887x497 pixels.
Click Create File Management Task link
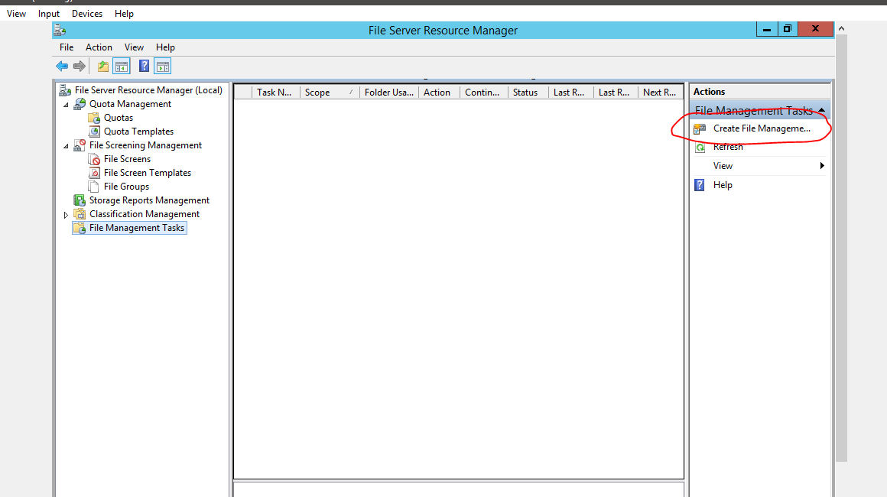coord(762,128)
